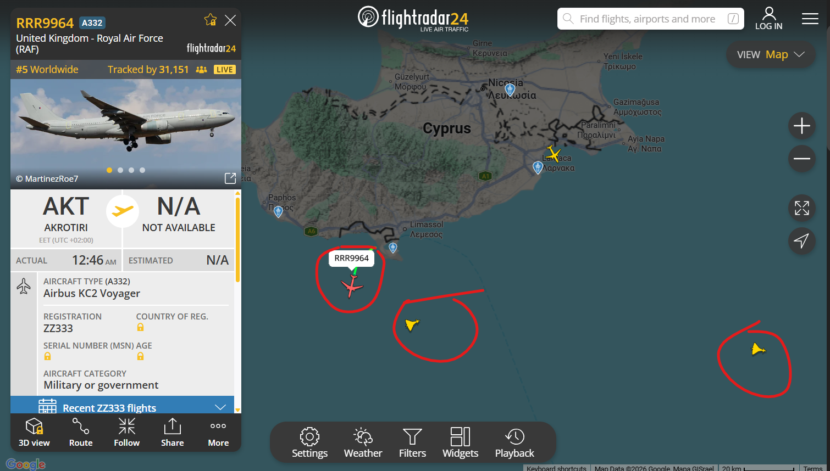The image size is (830, 471).
Task: Zoom in on the map with the plus button
Action: [801, 126]
